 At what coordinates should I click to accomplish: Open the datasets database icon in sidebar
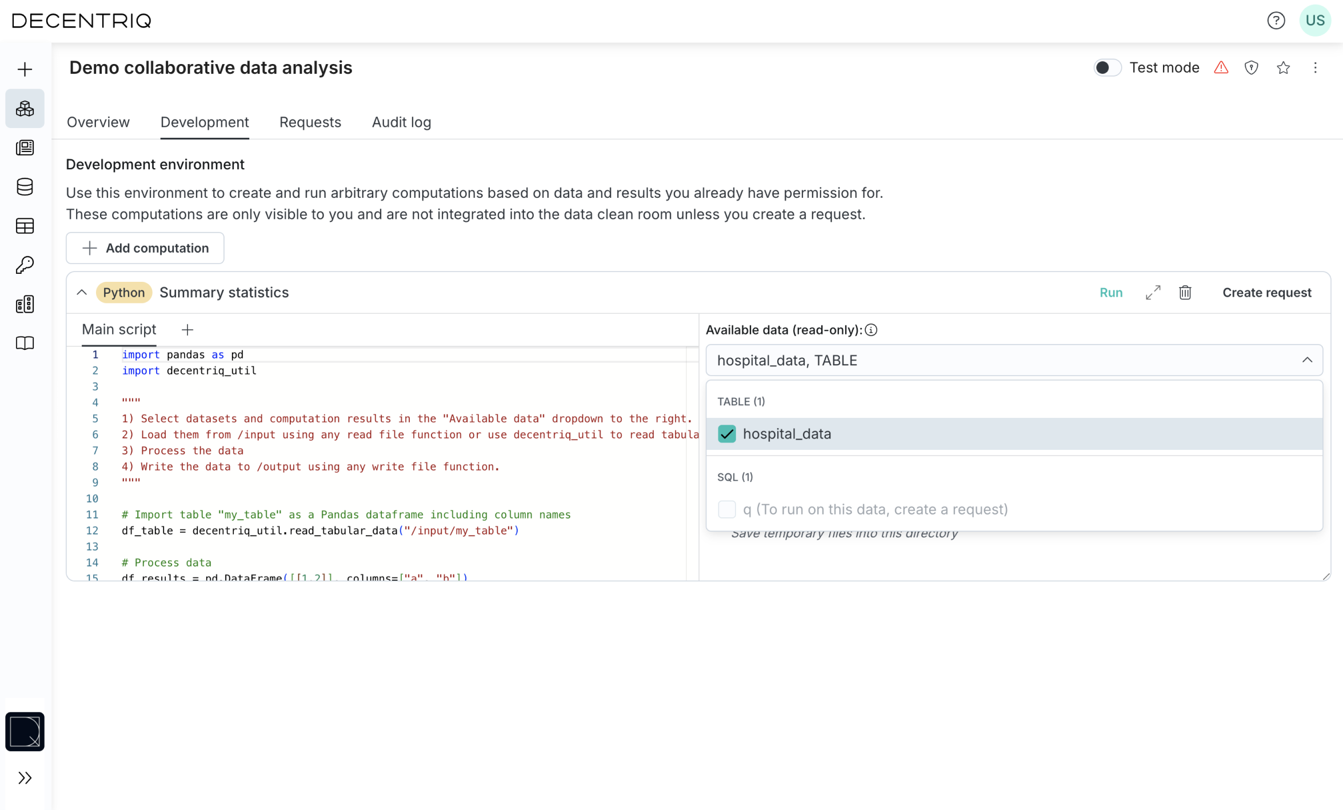click(x=25, y=187)
